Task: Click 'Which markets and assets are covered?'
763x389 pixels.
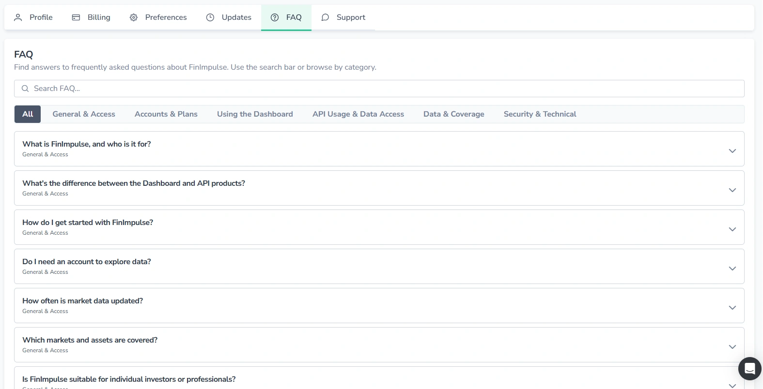Action: 90,340
